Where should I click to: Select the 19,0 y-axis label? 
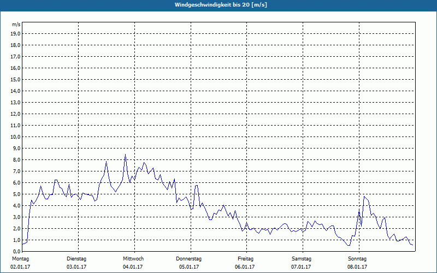tap(16, 34)
